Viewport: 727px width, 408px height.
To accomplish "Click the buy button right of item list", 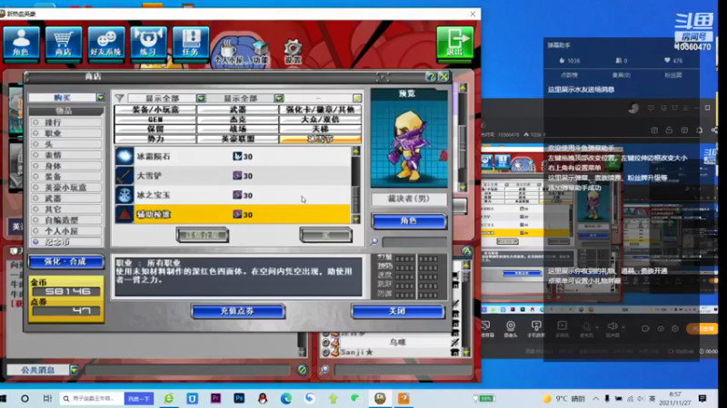I will click(326, 235).
